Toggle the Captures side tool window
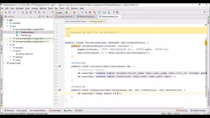Viewport: 210px width, 118px height. pos(1,49)
